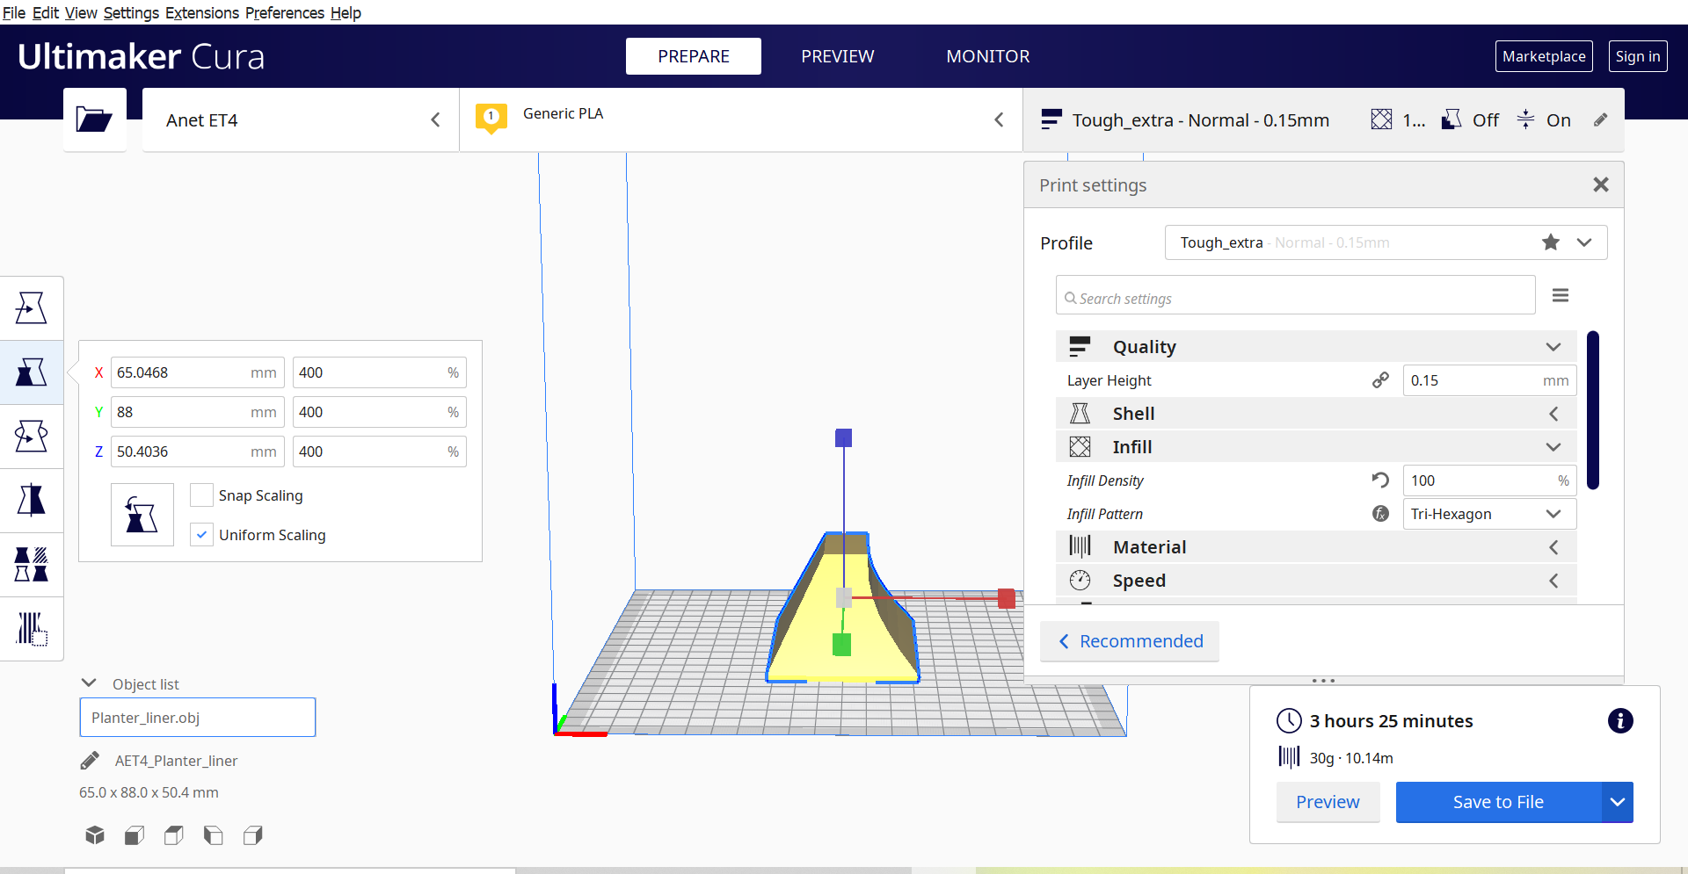Click the Reset scale icon button

click(142, 515)
